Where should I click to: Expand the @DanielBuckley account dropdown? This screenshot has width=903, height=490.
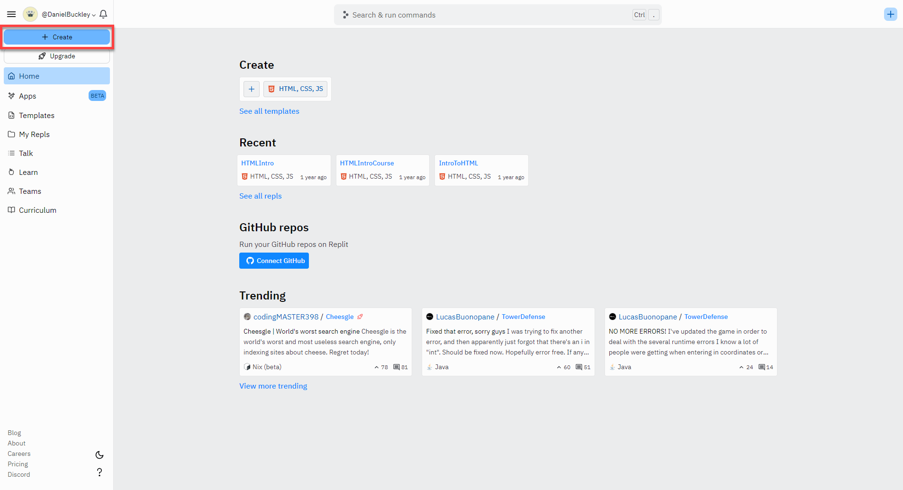tap(69, 15)
